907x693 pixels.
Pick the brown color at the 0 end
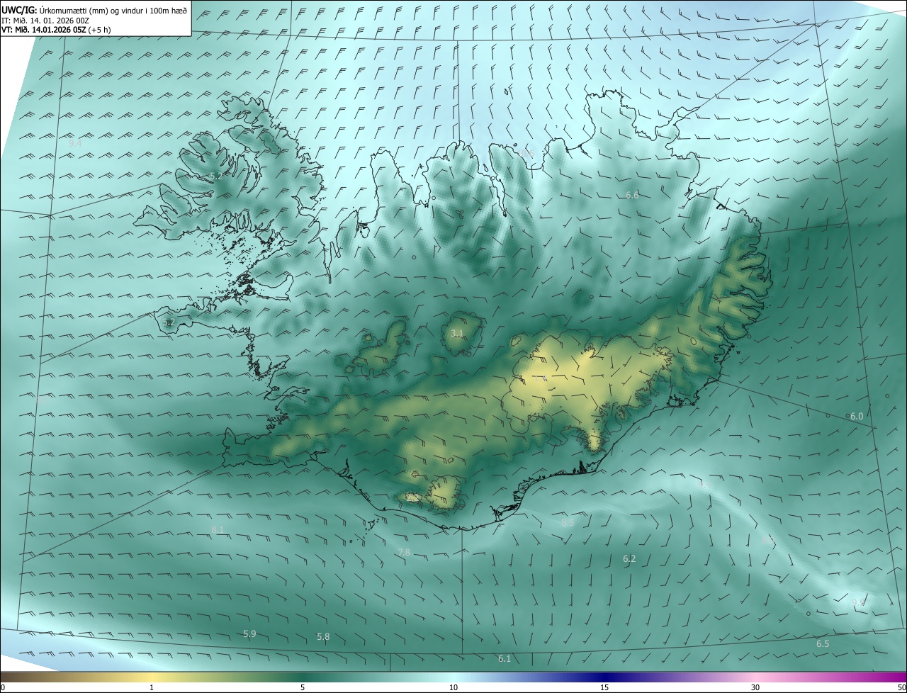[6, 677]
